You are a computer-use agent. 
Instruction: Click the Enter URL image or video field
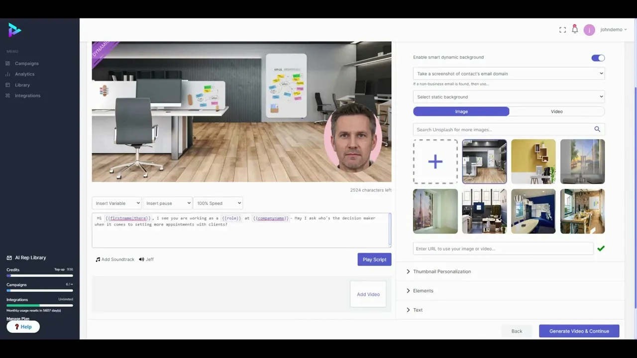click(503, 249)
